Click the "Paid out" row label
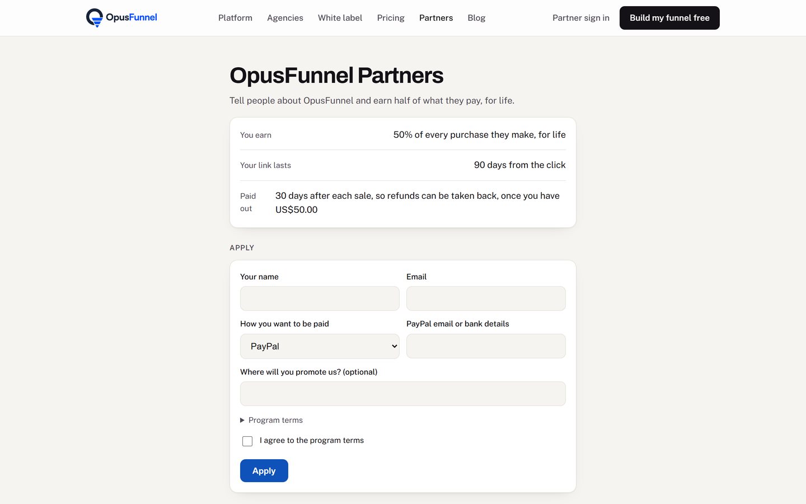The height and width of the screenshot is (504, 806). (x=248, y=202)
